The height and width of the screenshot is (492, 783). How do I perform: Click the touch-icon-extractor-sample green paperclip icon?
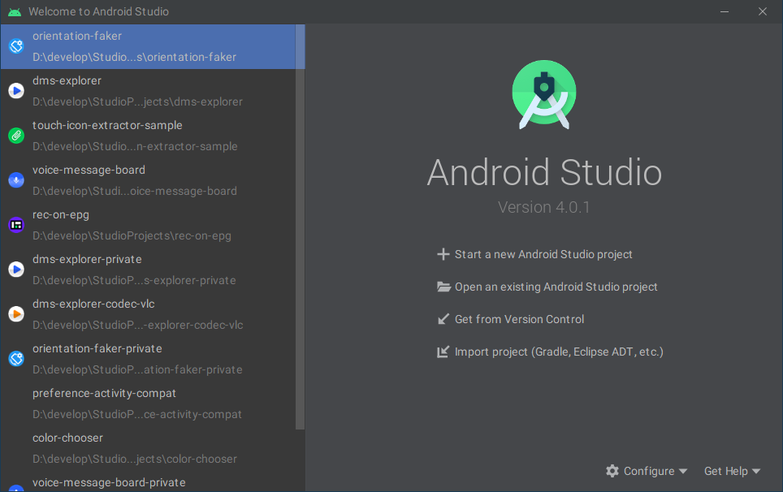(x=16, y=136)
